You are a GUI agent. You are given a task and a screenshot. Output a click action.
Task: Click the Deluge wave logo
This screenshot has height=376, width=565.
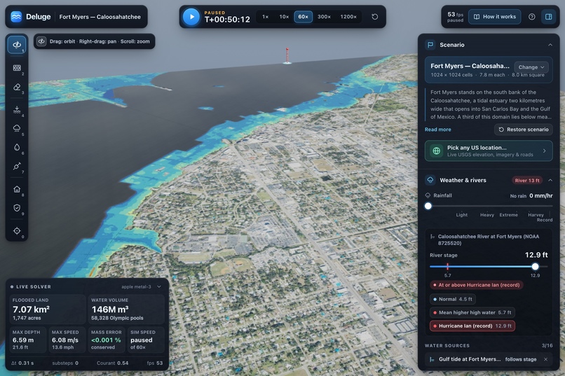(16, 17)
